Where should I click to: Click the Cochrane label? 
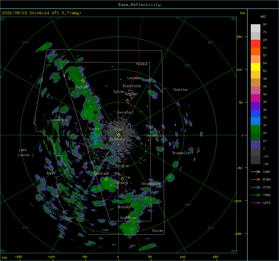click(101, 173)
